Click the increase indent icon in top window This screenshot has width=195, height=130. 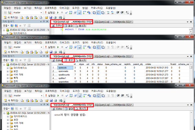click(122, 13)
